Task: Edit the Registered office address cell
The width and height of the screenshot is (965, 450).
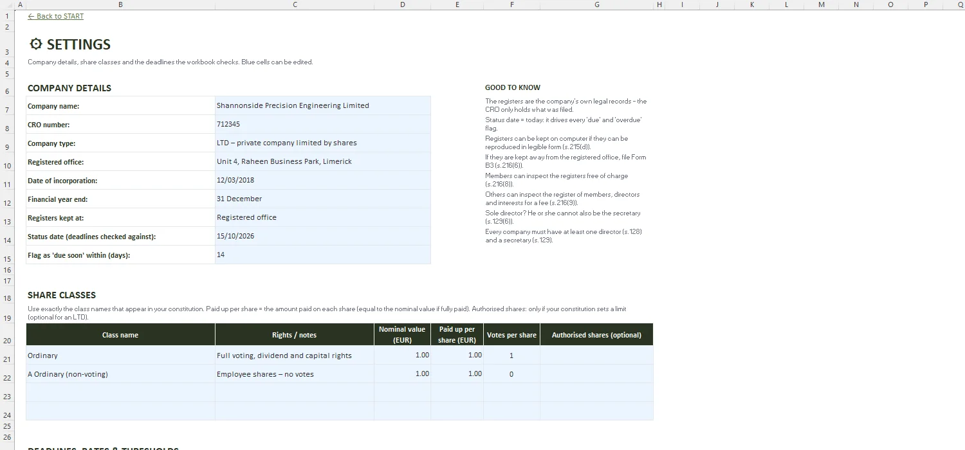Action: click(322, 161)
